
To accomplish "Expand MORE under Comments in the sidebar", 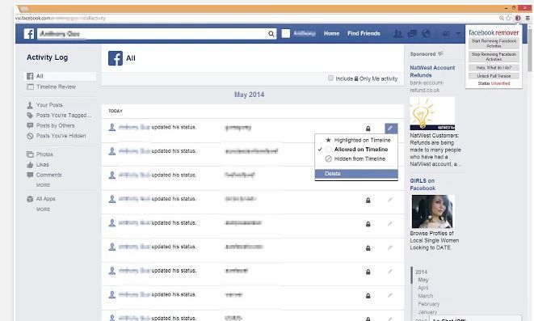I will point(44,185).
